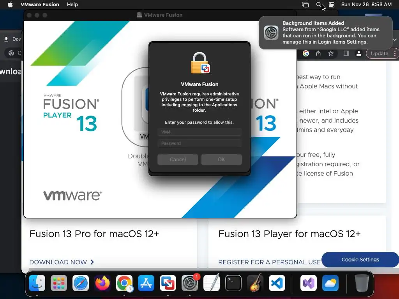Click the download icon in Chrome tab
This screenshot has height=299, width=399.
pyautogui.click(x=6, y=39)
